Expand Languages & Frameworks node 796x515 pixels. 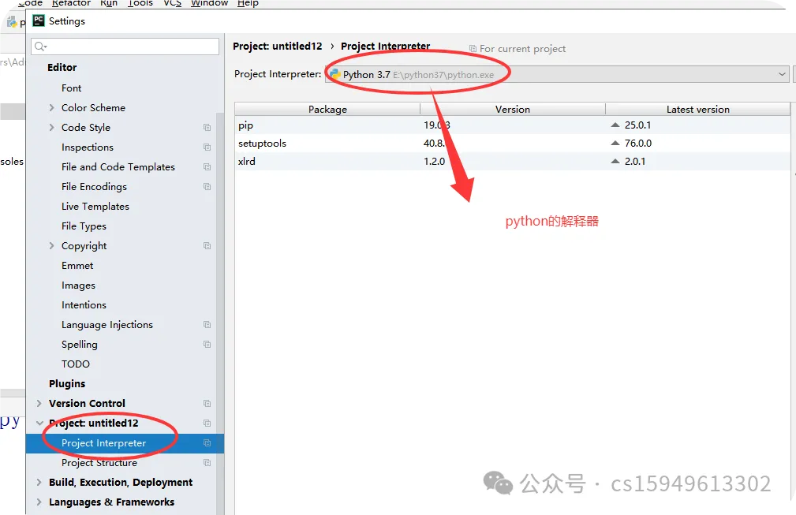click(x=39, y=502)
